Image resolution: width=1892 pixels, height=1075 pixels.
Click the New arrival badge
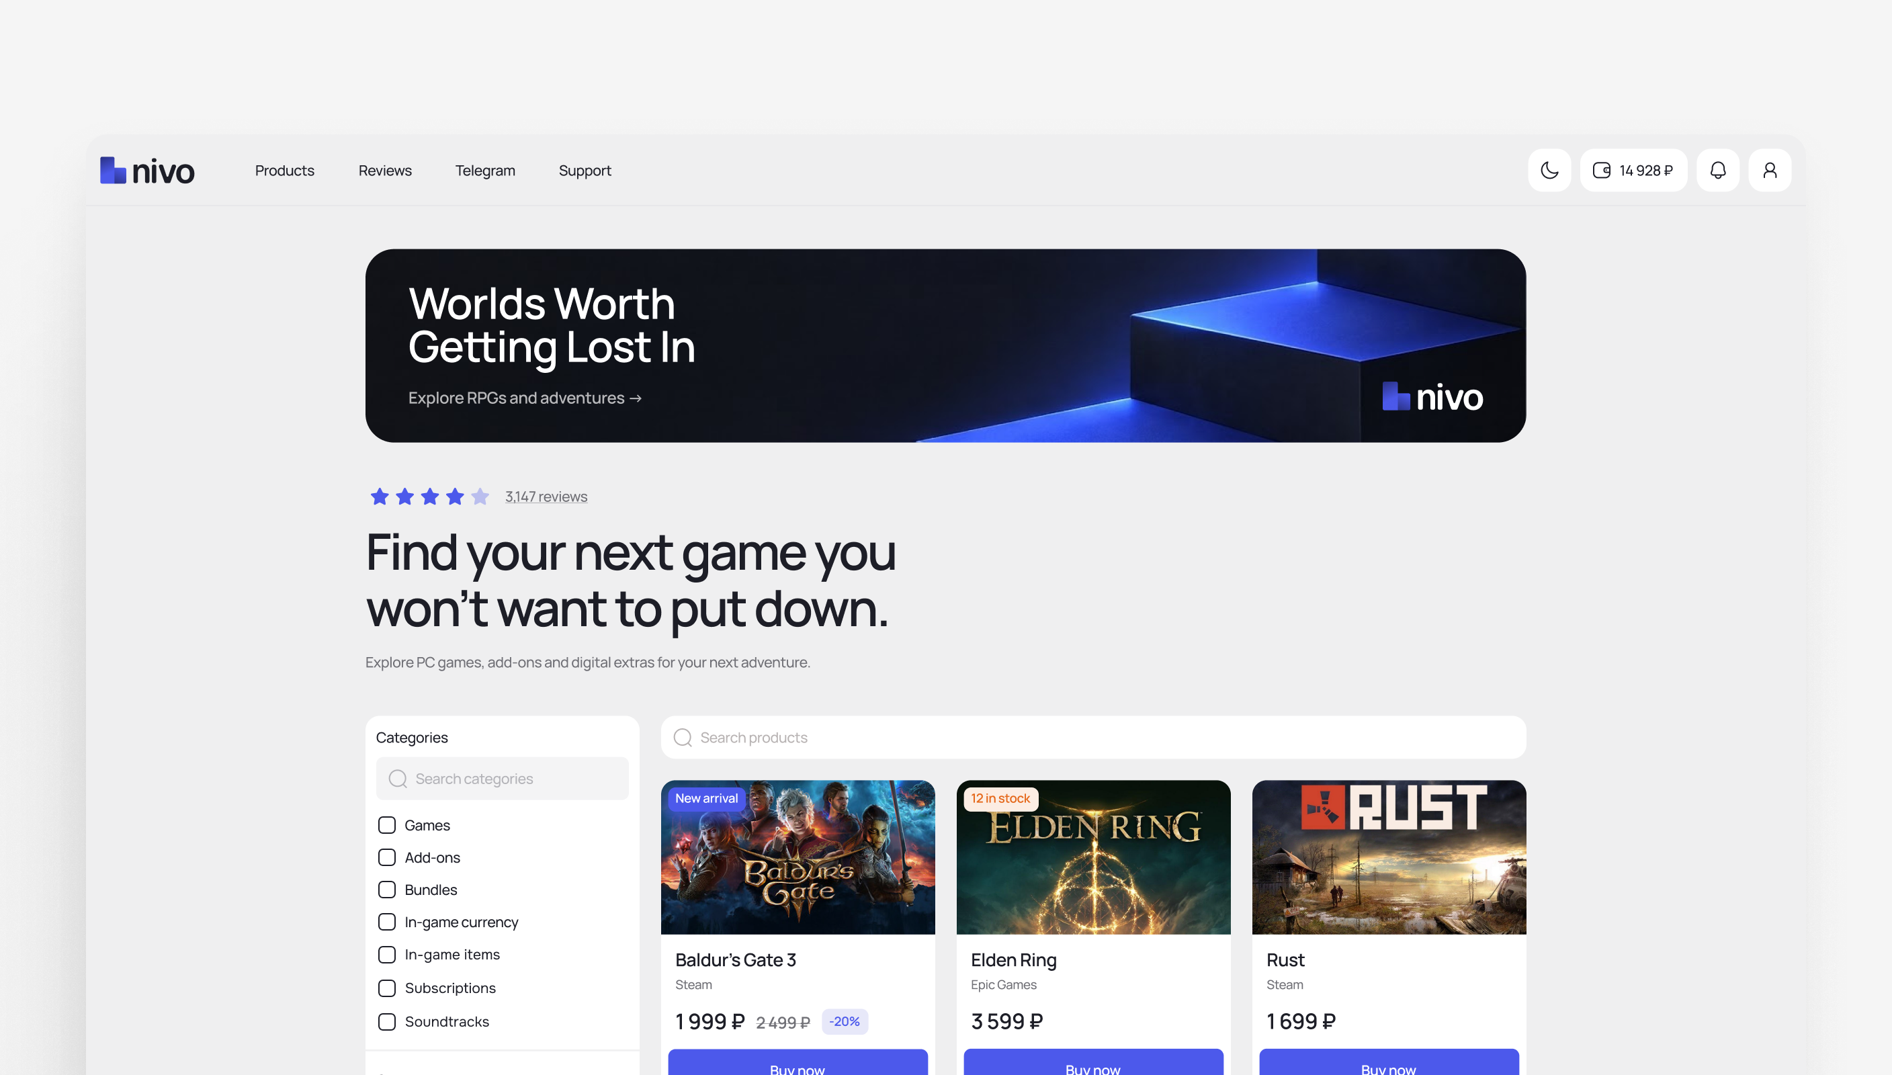pos(706,799)
